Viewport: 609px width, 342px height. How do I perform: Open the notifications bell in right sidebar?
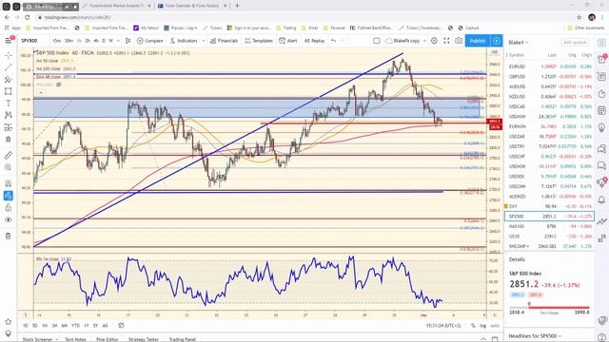[602, 200]
